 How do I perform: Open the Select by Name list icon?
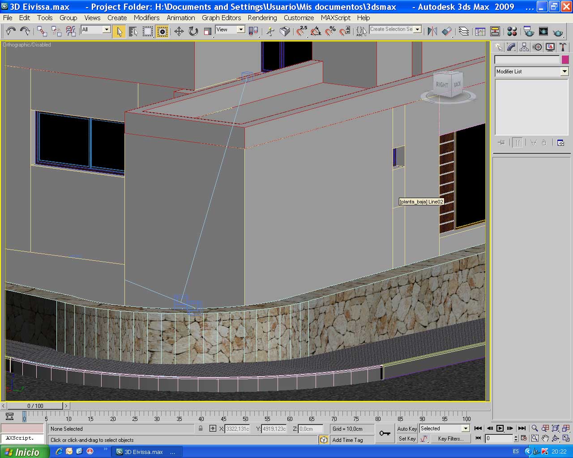[133, 31]
